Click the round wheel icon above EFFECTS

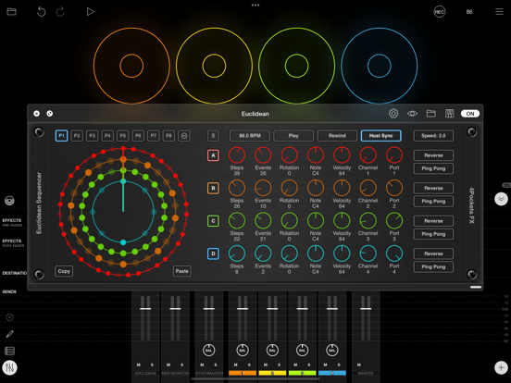[9, 201]
